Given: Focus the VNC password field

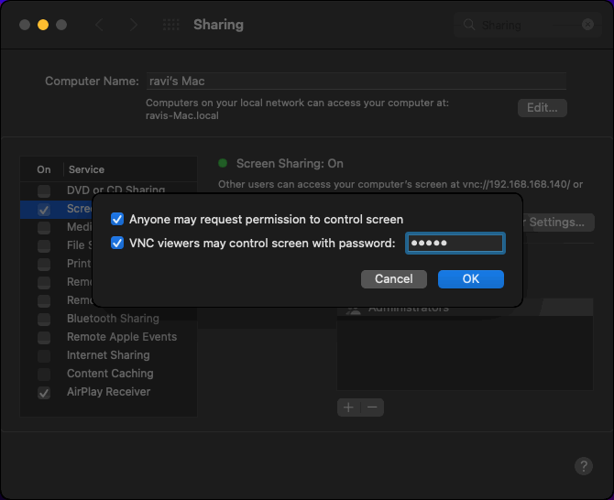Looking at the screenshot, I should pos(455,243).
